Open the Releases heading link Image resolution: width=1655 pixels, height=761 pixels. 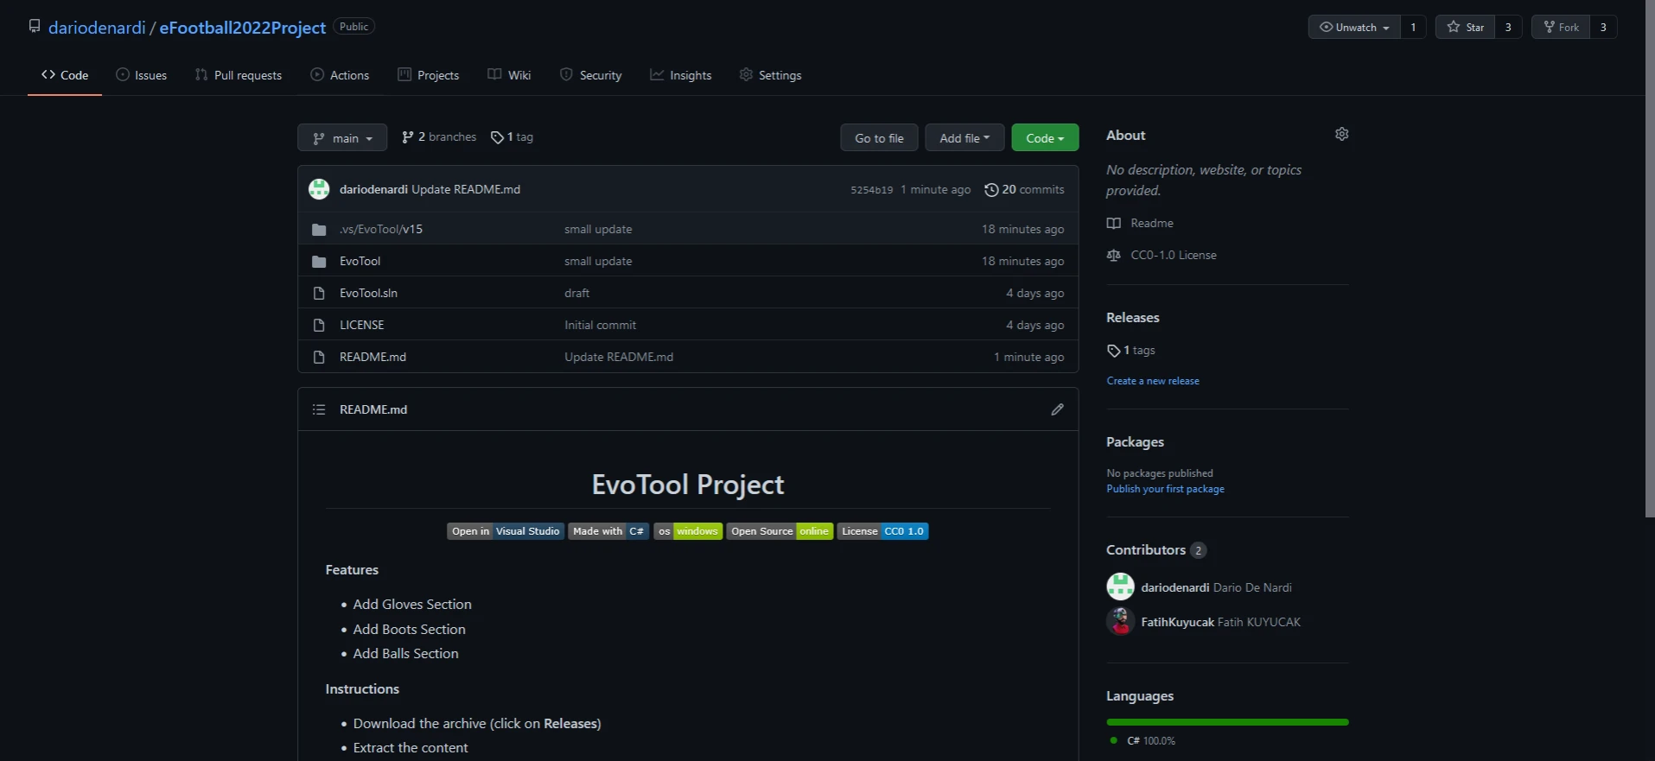1132,318
